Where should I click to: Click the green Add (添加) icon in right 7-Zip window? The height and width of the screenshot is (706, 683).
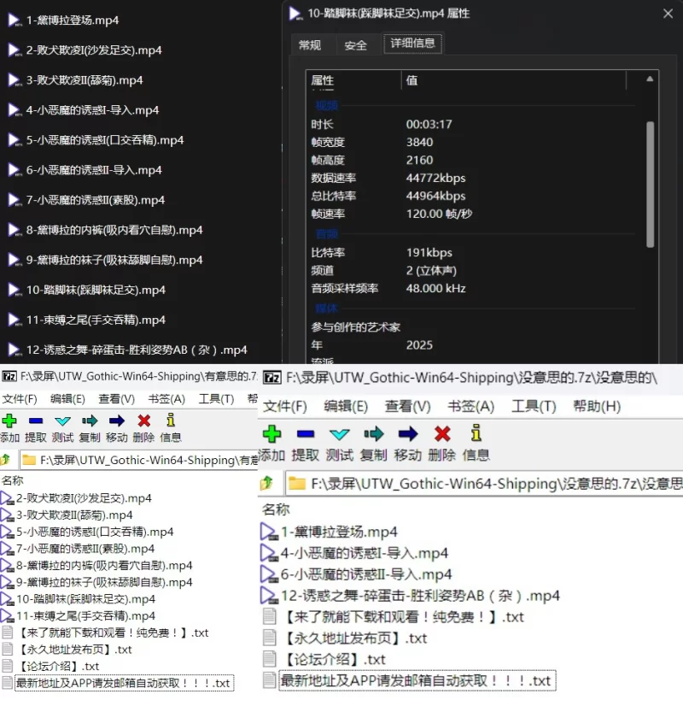pyautogui.click(x=271, y=434)
